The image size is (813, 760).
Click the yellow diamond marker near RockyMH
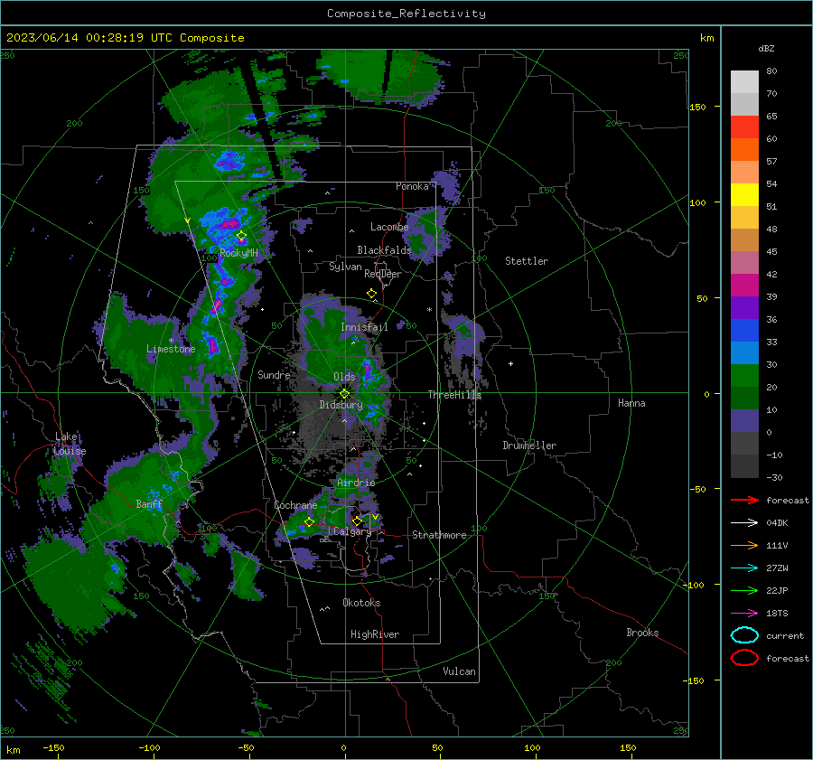click(x=241, y=236)
